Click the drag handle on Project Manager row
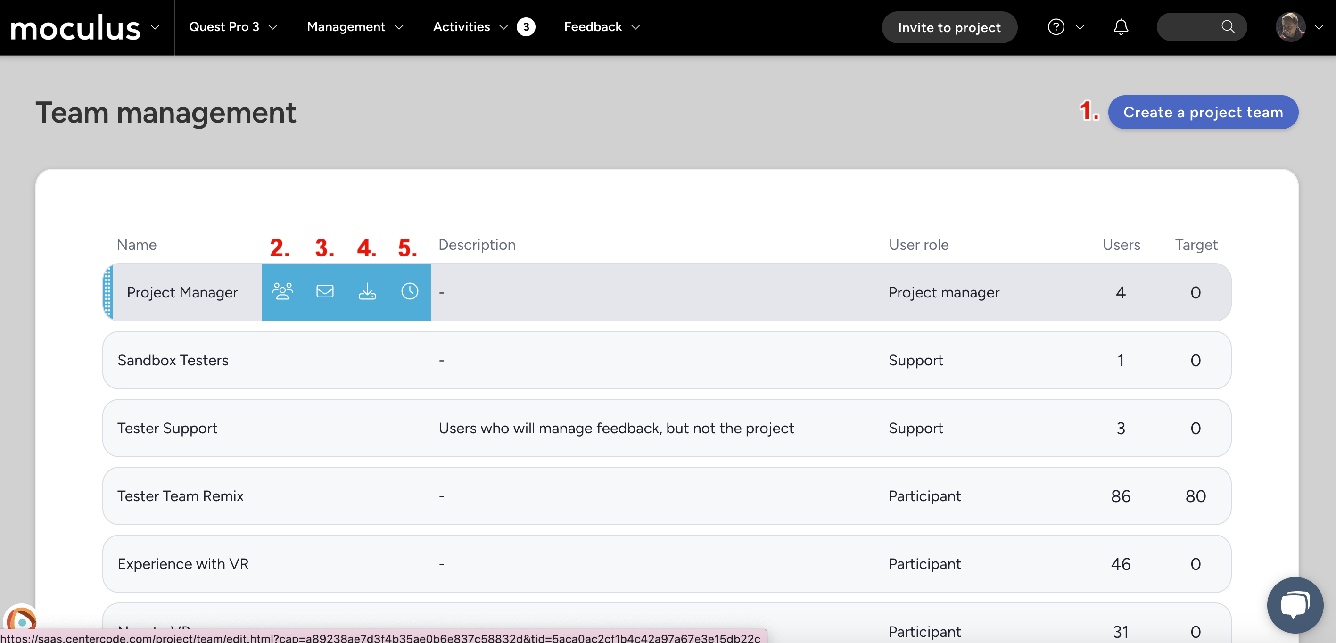This screenshot has height=643, width=1336. point(108,292)
